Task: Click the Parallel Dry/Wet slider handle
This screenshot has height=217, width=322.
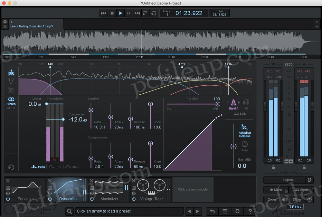Action: [x=218, y=104]
